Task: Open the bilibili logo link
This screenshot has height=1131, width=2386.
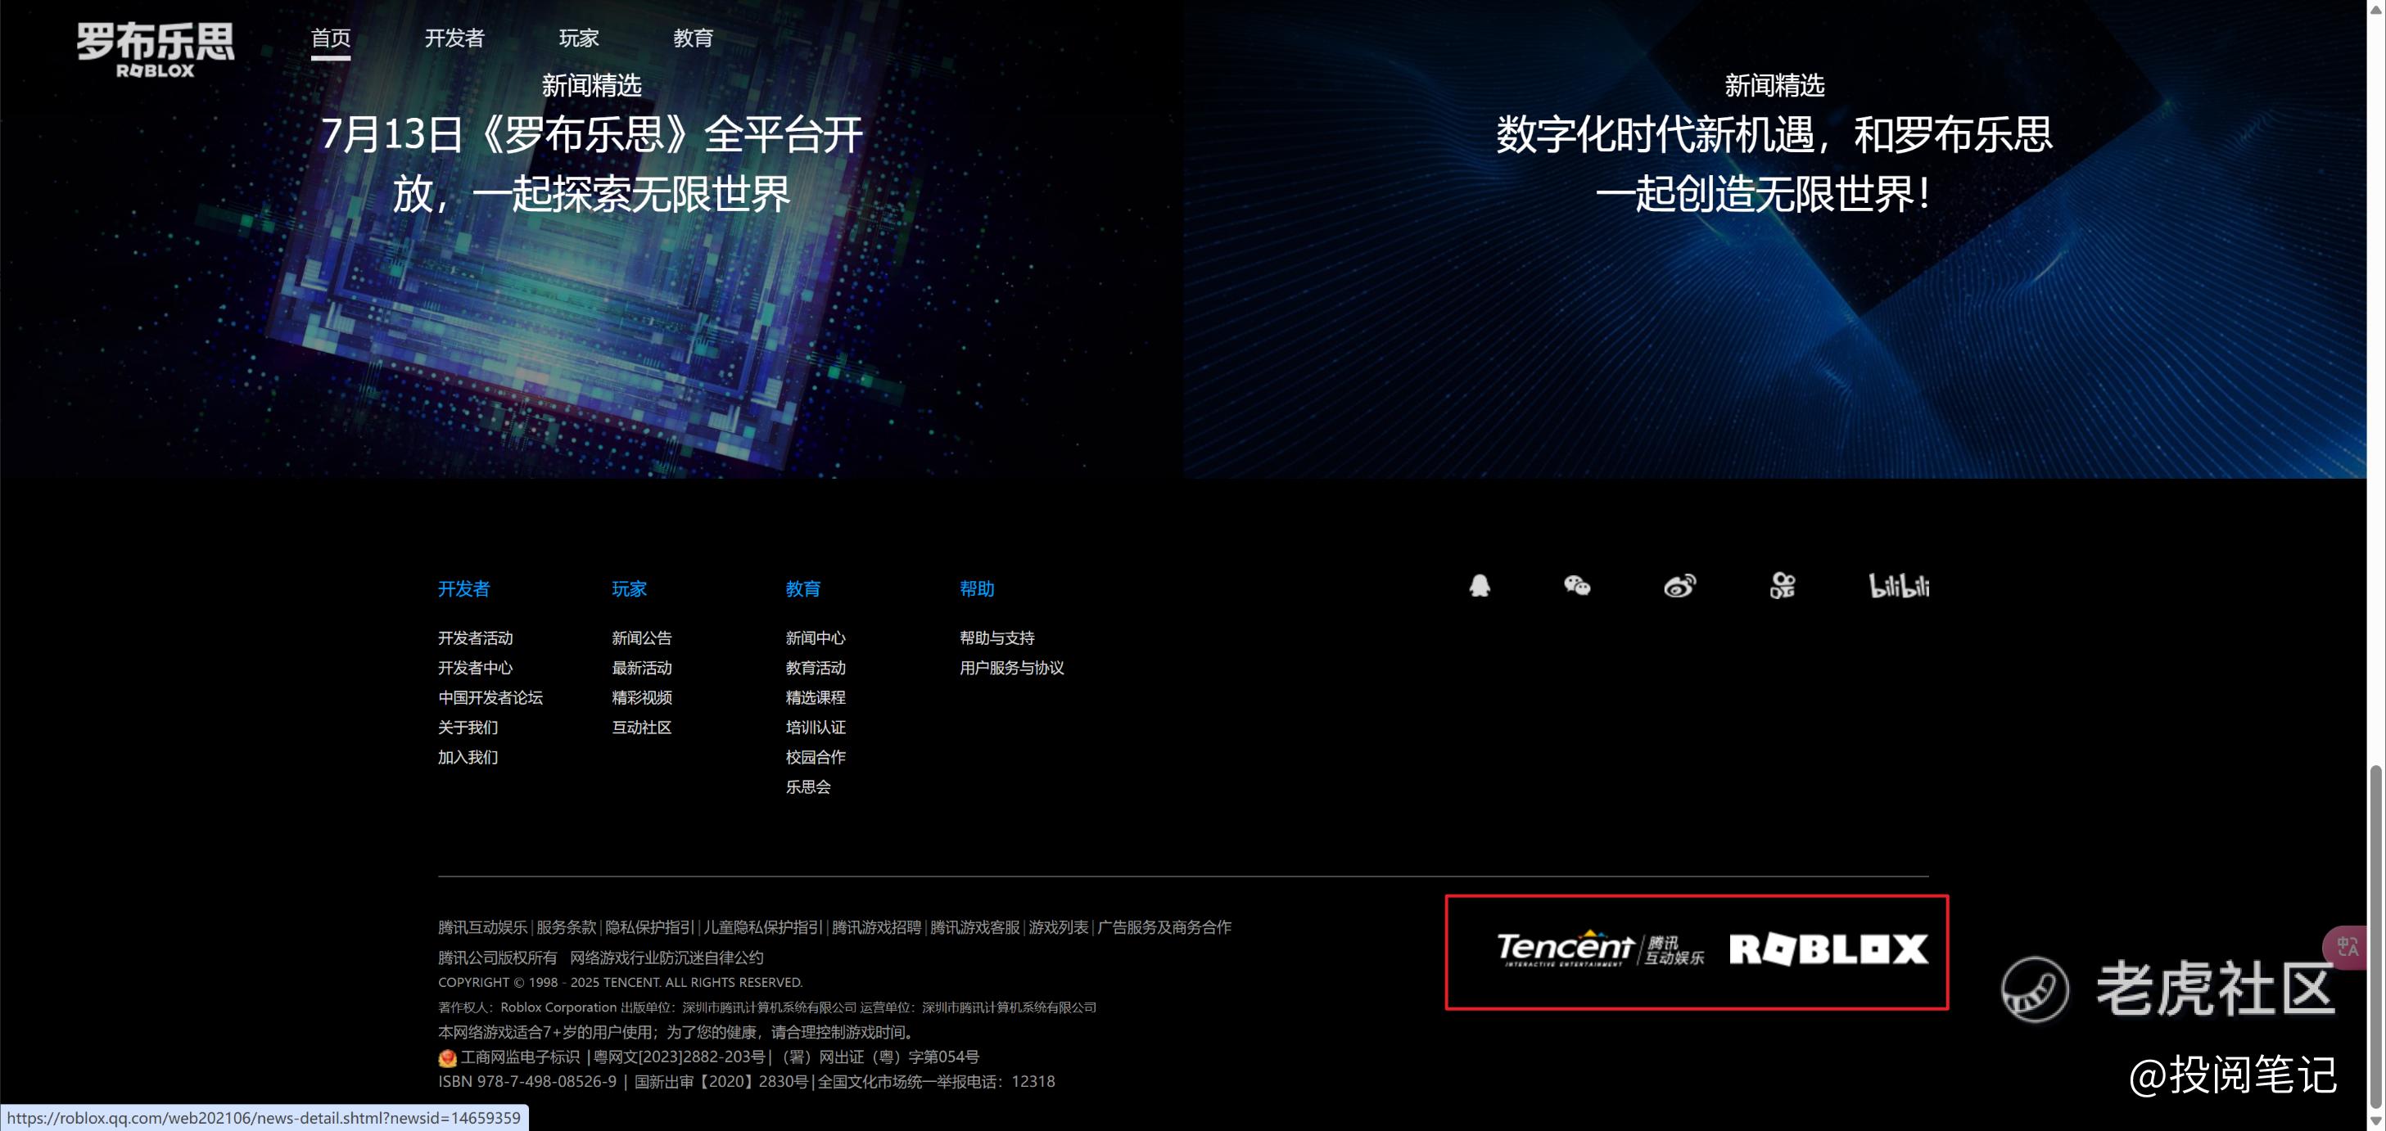Action: coord(1899,586)
